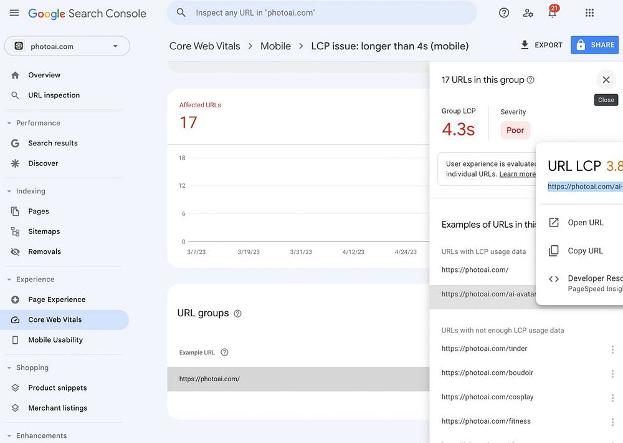623x443 pixels.
Task: Collapse the Performance section
Action: 9,123
